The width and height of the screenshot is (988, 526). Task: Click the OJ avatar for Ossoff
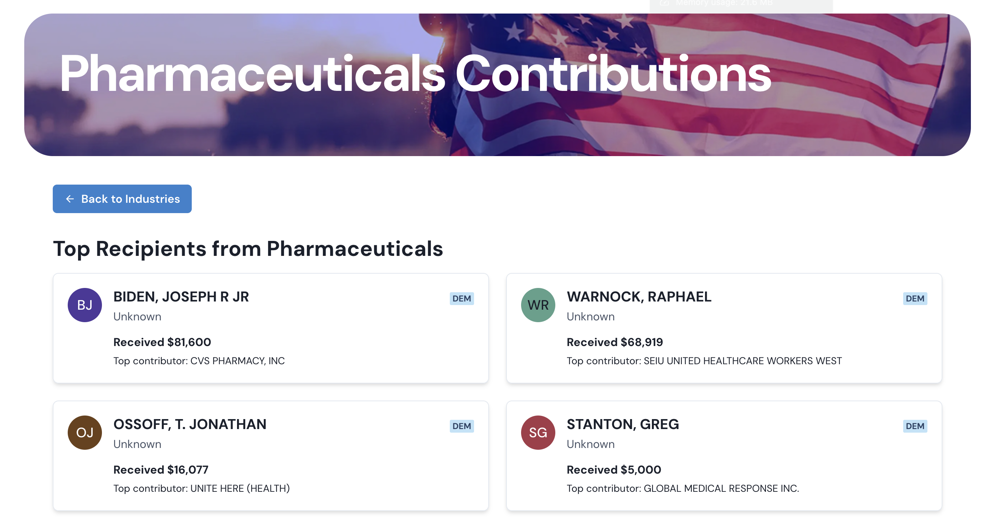click(x=85, y=433)
